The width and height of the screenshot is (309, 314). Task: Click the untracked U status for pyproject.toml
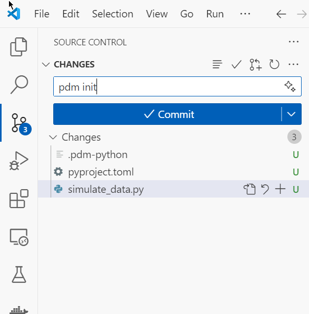pos(296,172)
